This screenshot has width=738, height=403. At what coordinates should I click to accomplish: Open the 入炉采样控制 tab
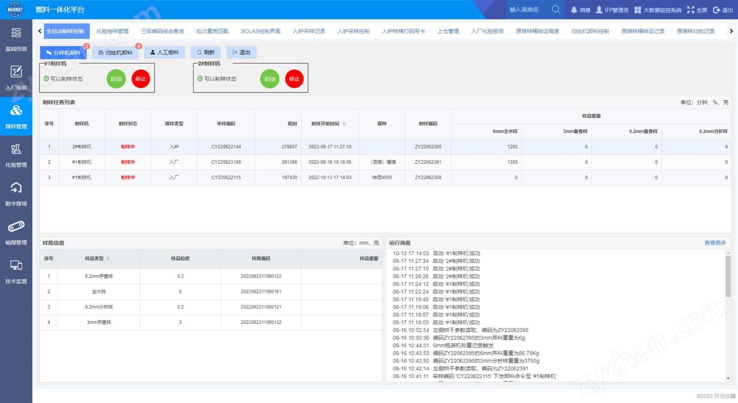coord(354,31)
